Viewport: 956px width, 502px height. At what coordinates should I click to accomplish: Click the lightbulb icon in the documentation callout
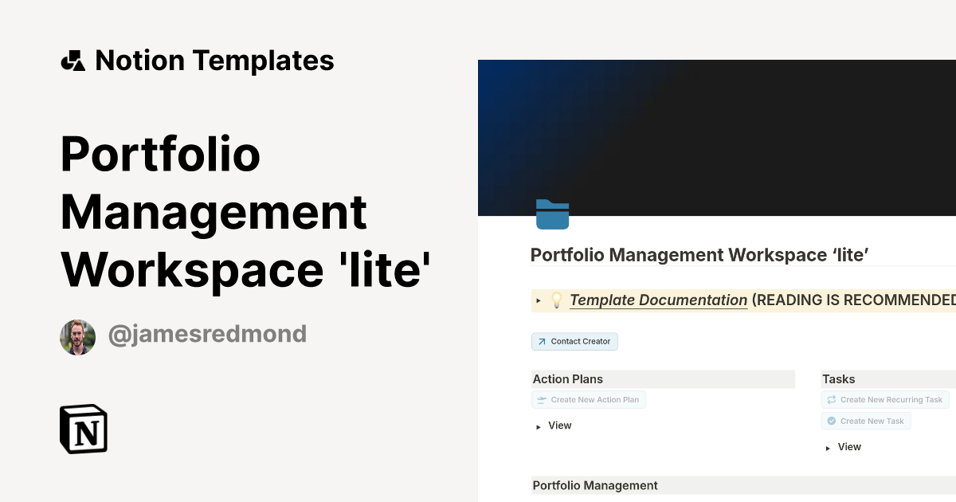tap(557, 300)
